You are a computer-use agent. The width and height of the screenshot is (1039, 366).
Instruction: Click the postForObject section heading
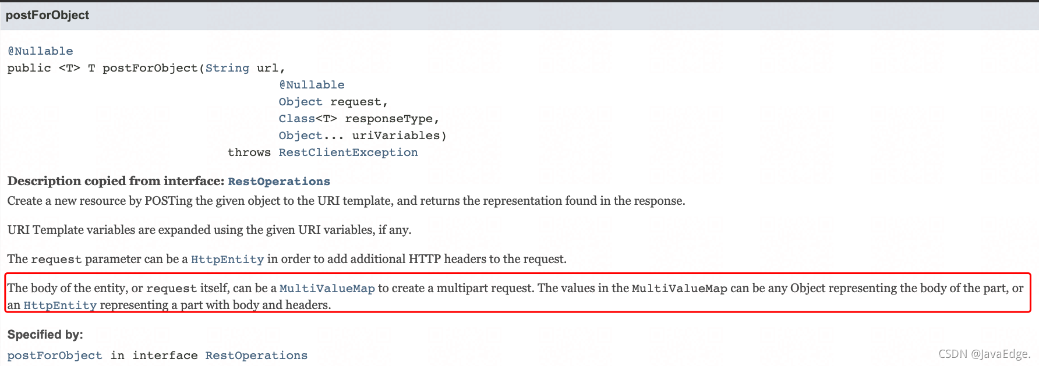pyautogui.click(x=47, y=15)
